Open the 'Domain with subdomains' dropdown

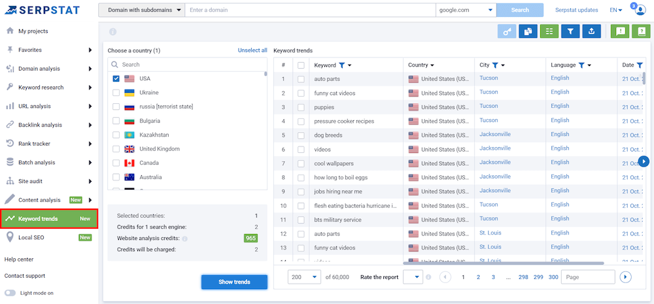(141, 10)
